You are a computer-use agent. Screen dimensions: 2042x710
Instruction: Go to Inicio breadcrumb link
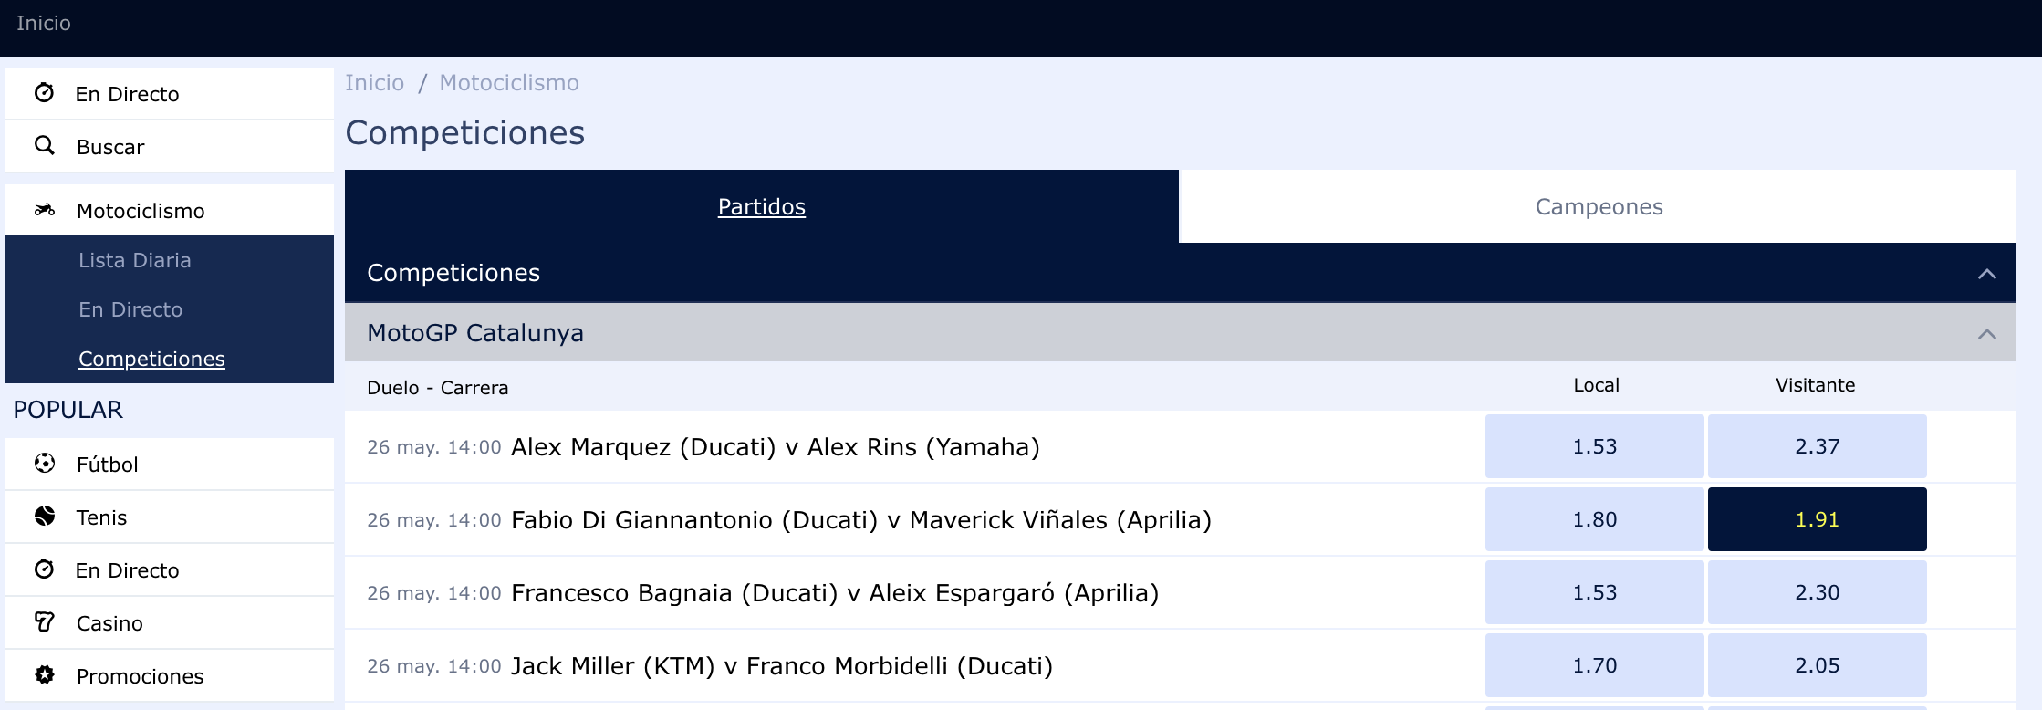(x=375, y=82)
